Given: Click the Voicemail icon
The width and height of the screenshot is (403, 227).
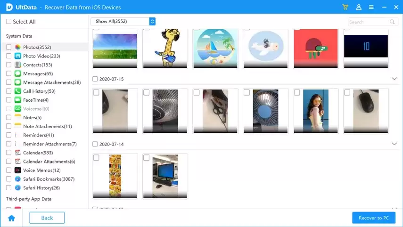Looking at the screenshot, I should [18, 109].
